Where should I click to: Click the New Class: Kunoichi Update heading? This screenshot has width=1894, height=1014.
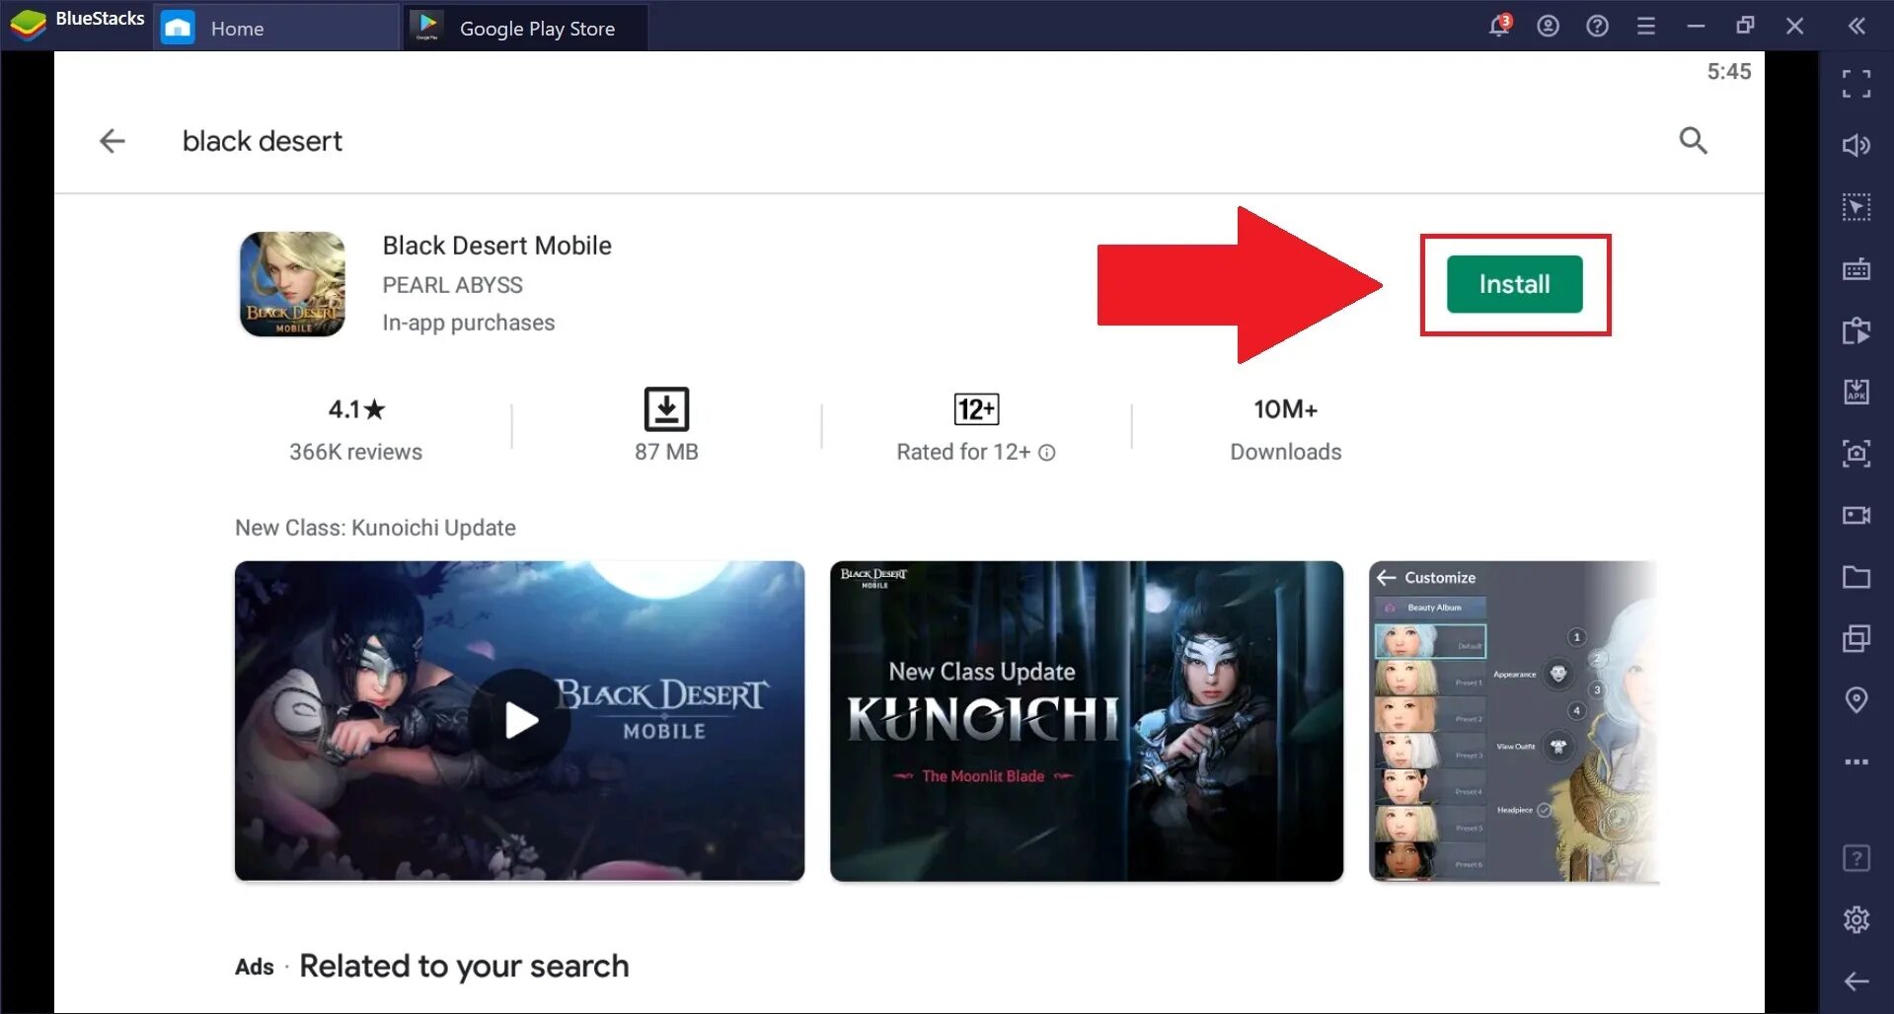tap(375, 528)
